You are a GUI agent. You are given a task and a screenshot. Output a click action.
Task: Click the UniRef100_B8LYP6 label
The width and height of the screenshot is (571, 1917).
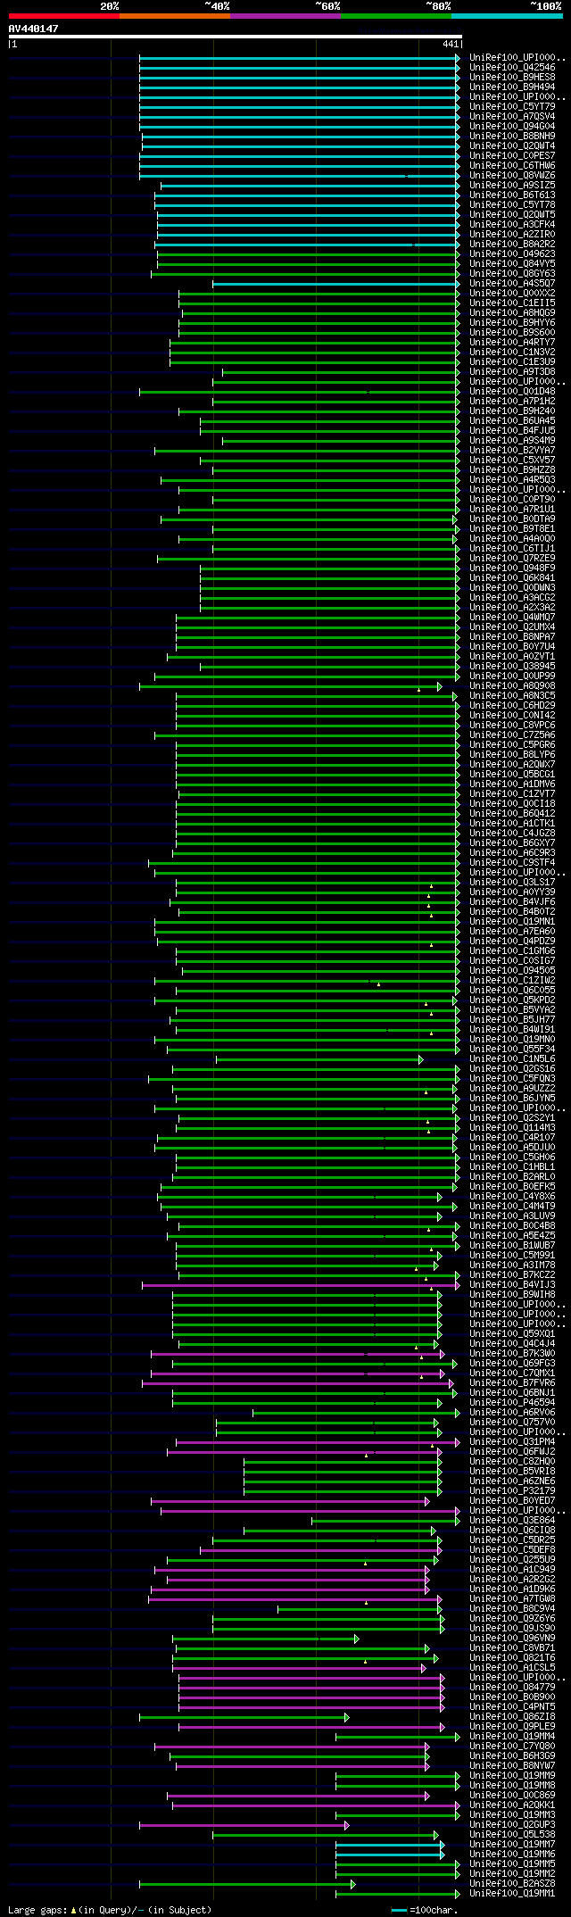tap(512, 754)
